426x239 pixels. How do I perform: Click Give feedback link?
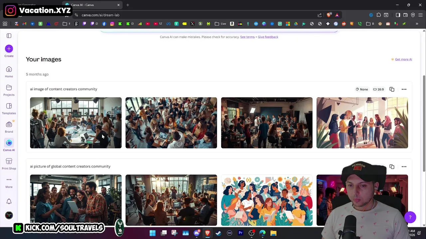268,37
